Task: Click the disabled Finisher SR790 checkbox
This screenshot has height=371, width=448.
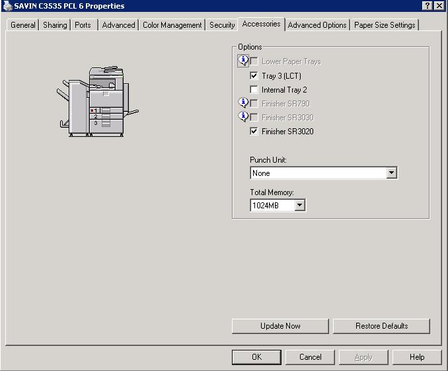Action: tap(254, 104)
